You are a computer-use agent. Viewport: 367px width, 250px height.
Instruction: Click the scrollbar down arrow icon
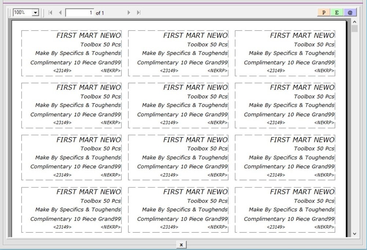tap(354, 233)
